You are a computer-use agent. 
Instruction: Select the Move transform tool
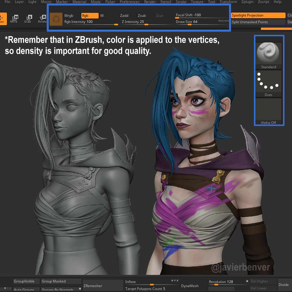14,19
